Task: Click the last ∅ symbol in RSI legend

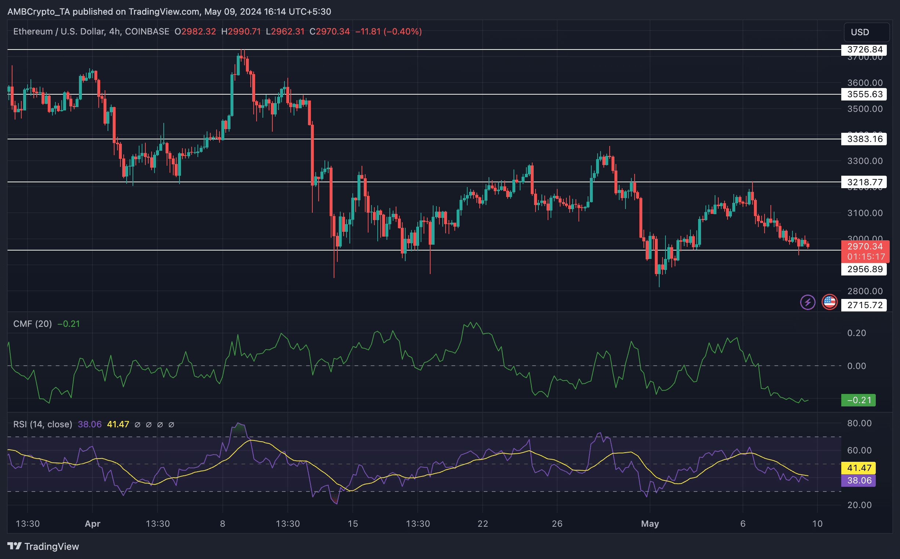Action: [x=171, y=424]
